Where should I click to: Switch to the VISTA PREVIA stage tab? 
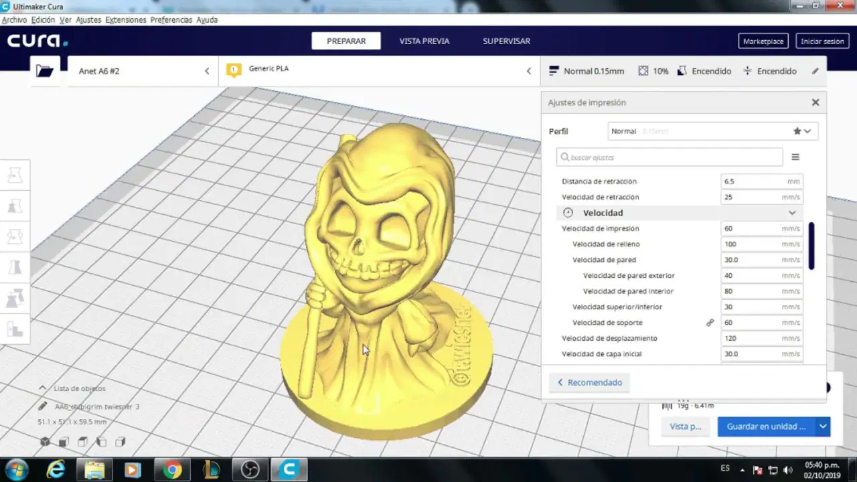click(x=424, y=41)
